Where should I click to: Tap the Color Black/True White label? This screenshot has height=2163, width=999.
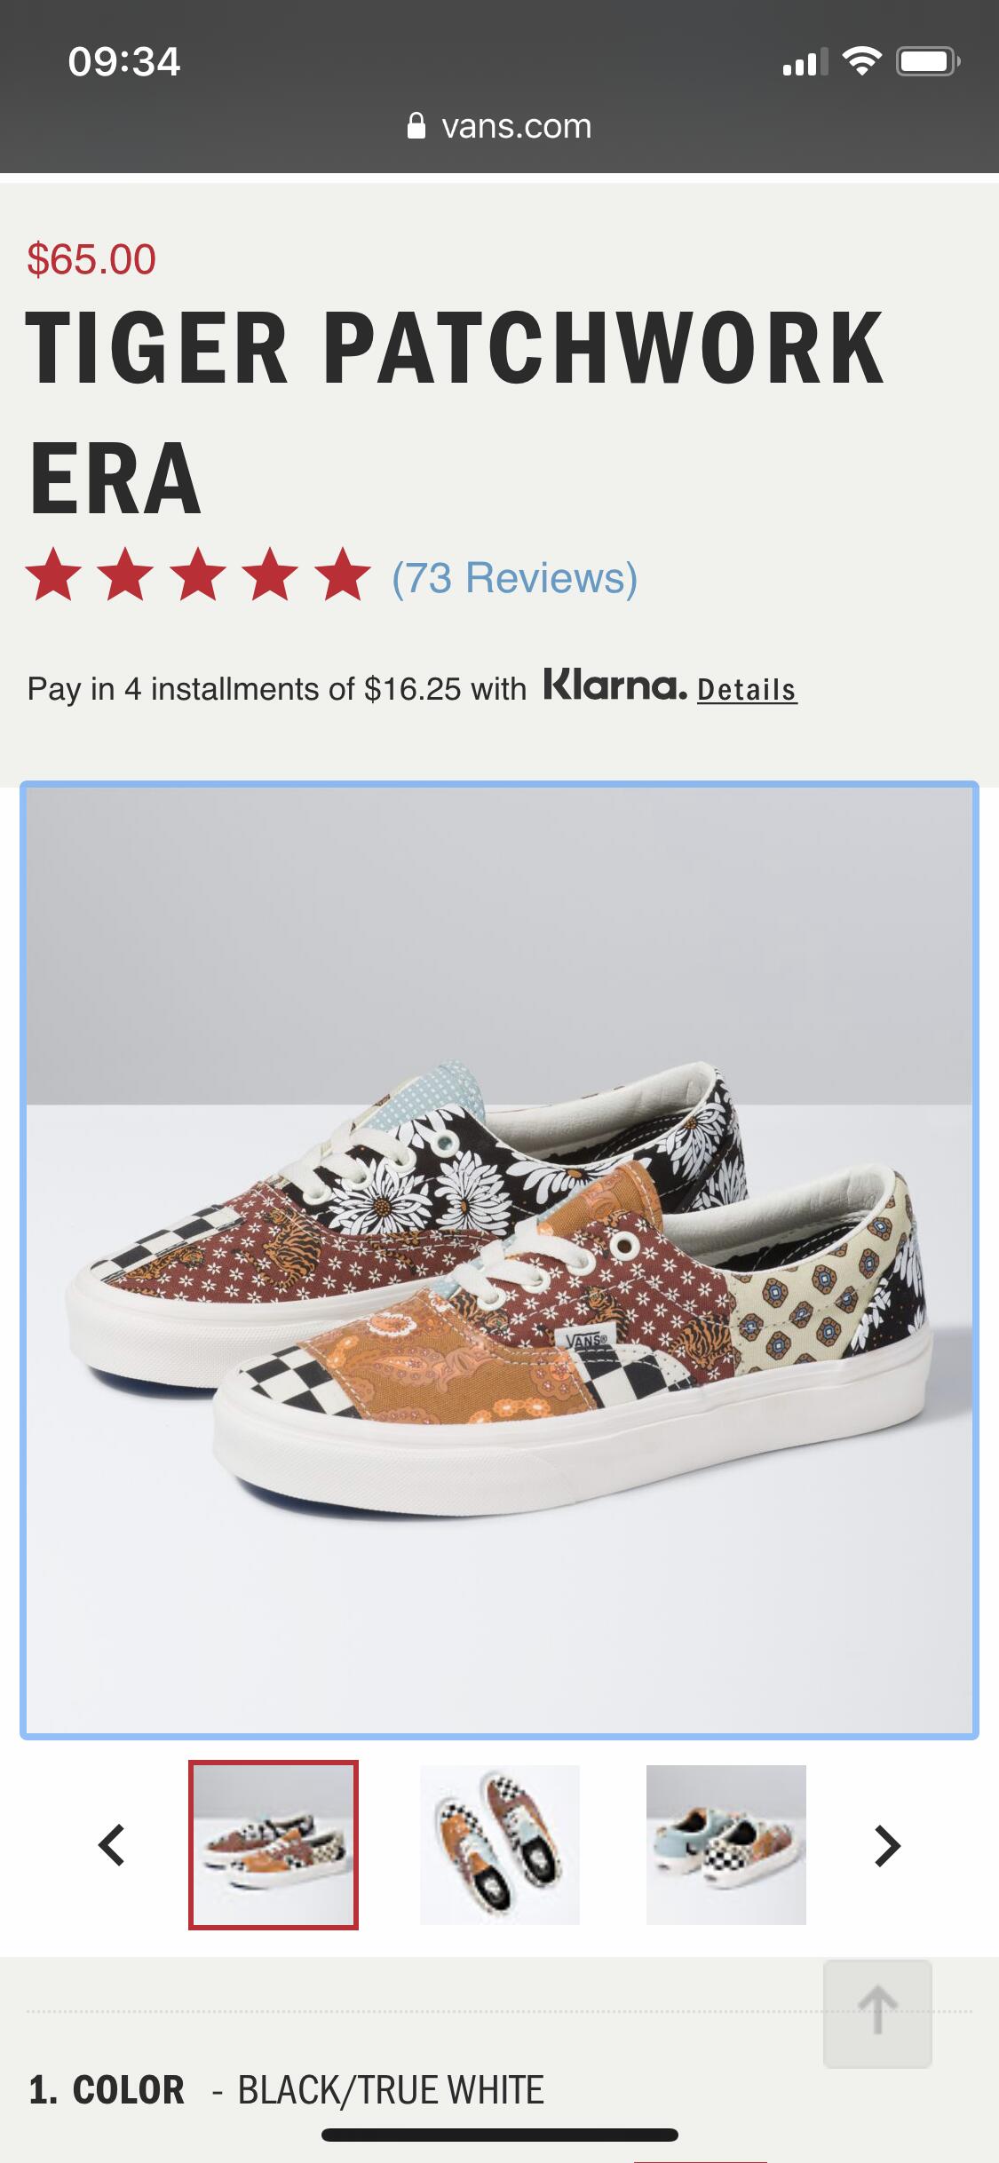point(286,2089)
